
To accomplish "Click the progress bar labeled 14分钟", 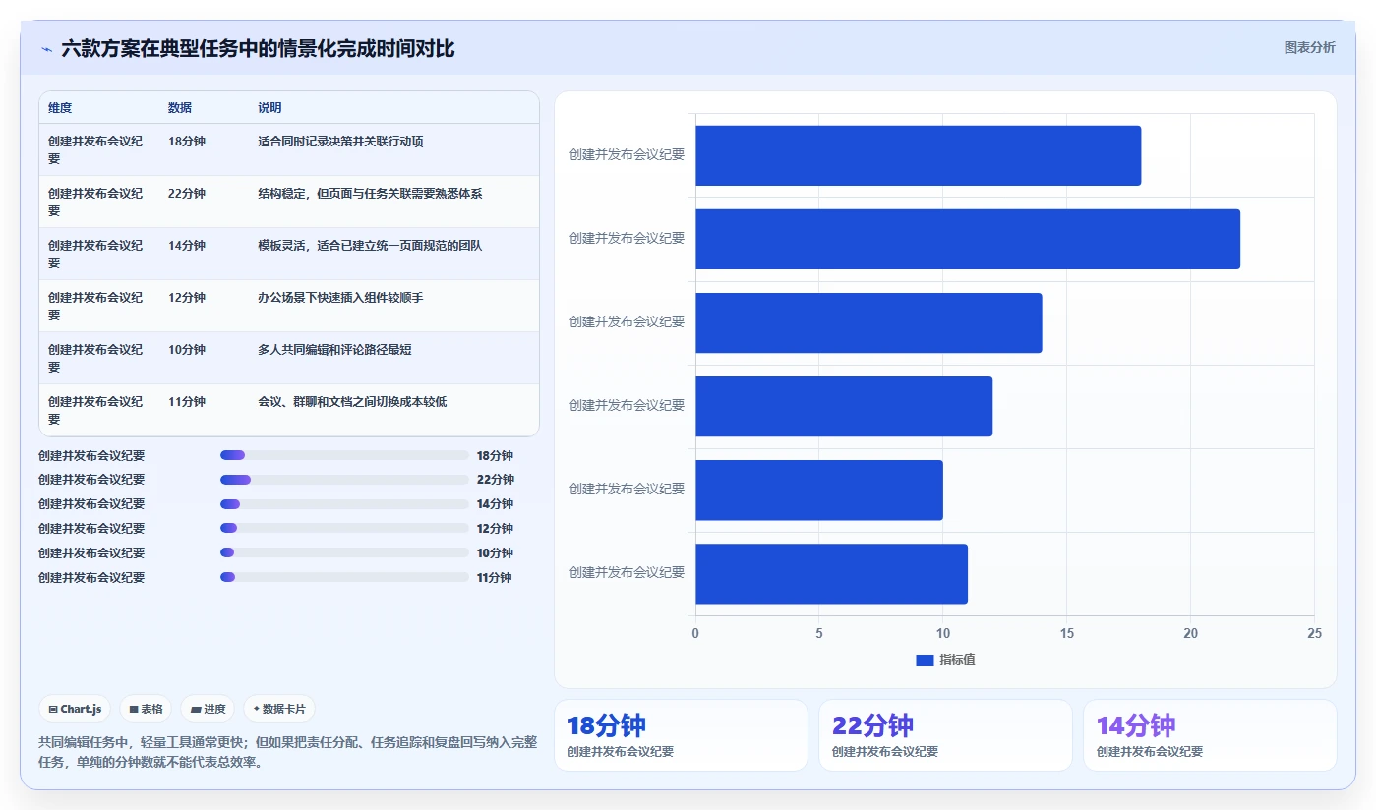I will click(x=344, y=504).
